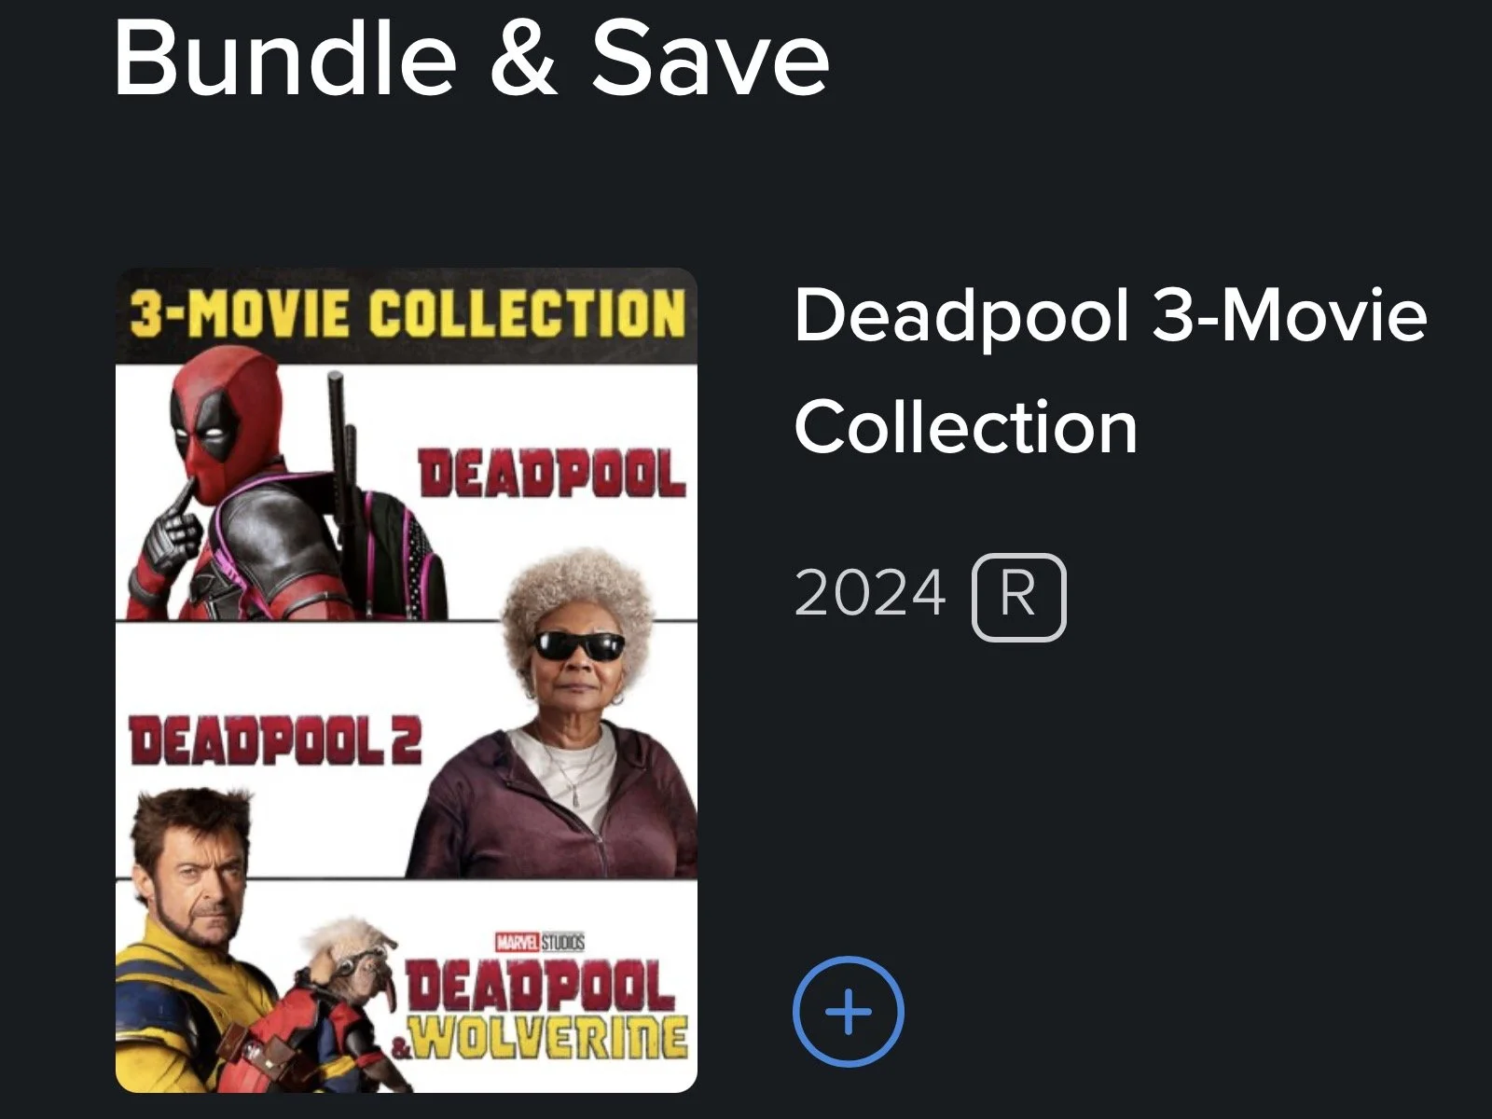
Task: Click the black sunglasses on the woman
Action: [x=578, y=646]
